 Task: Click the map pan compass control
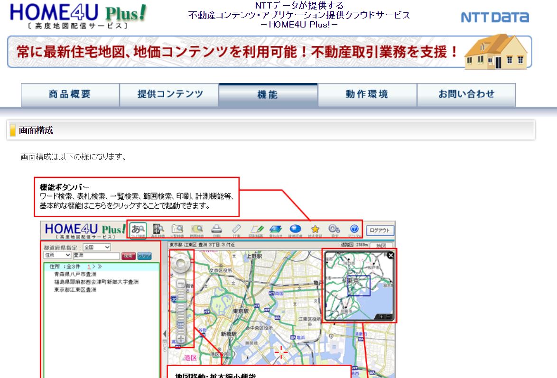click(181, 264)
